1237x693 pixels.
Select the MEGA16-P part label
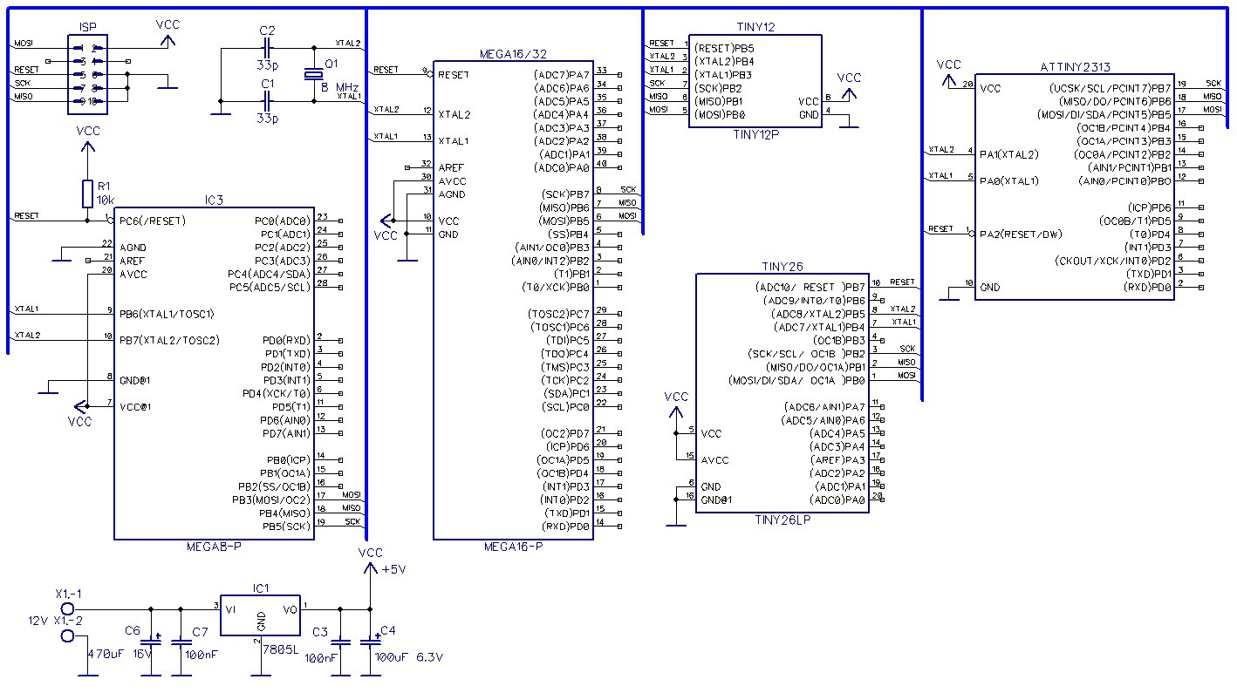[x=514, y=547]
